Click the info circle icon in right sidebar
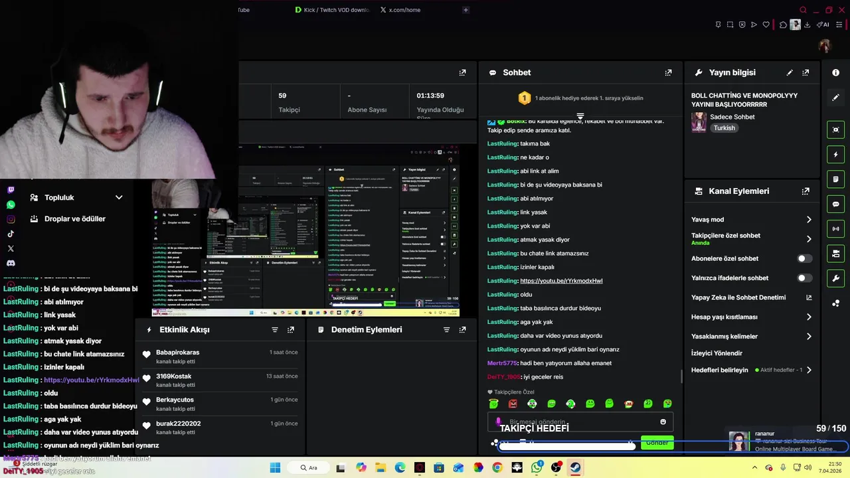 coord(835,72)
